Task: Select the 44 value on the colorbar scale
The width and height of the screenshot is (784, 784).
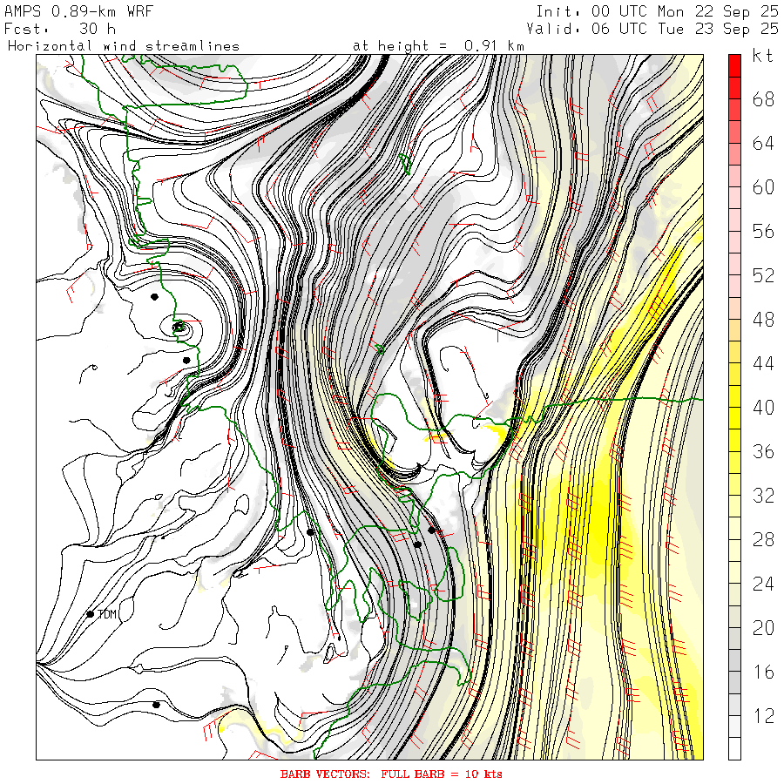Action: tap(763, 363)
